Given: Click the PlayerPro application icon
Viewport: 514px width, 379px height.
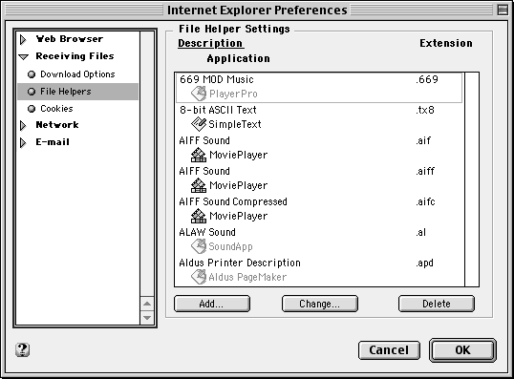Looking at the screenshot, I should (199, 94).
